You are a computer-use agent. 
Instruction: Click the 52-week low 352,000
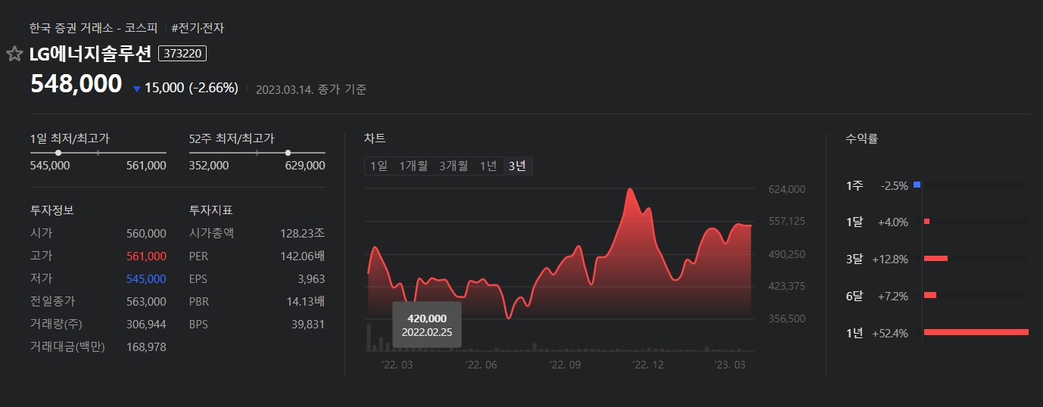pyautogui.click(x=209, y=165)
